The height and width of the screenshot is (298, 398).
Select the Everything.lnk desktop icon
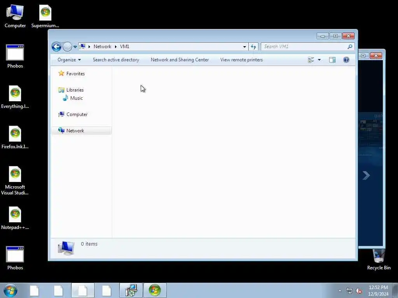click(15, 97)
